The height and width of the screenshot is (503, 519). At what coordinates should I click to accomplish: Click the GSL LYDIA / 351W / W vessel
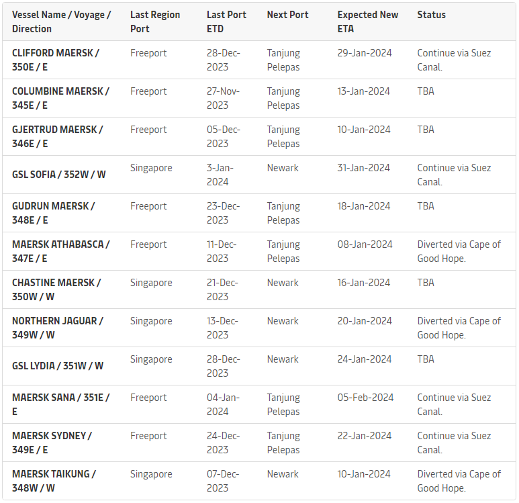pos(58,366)
